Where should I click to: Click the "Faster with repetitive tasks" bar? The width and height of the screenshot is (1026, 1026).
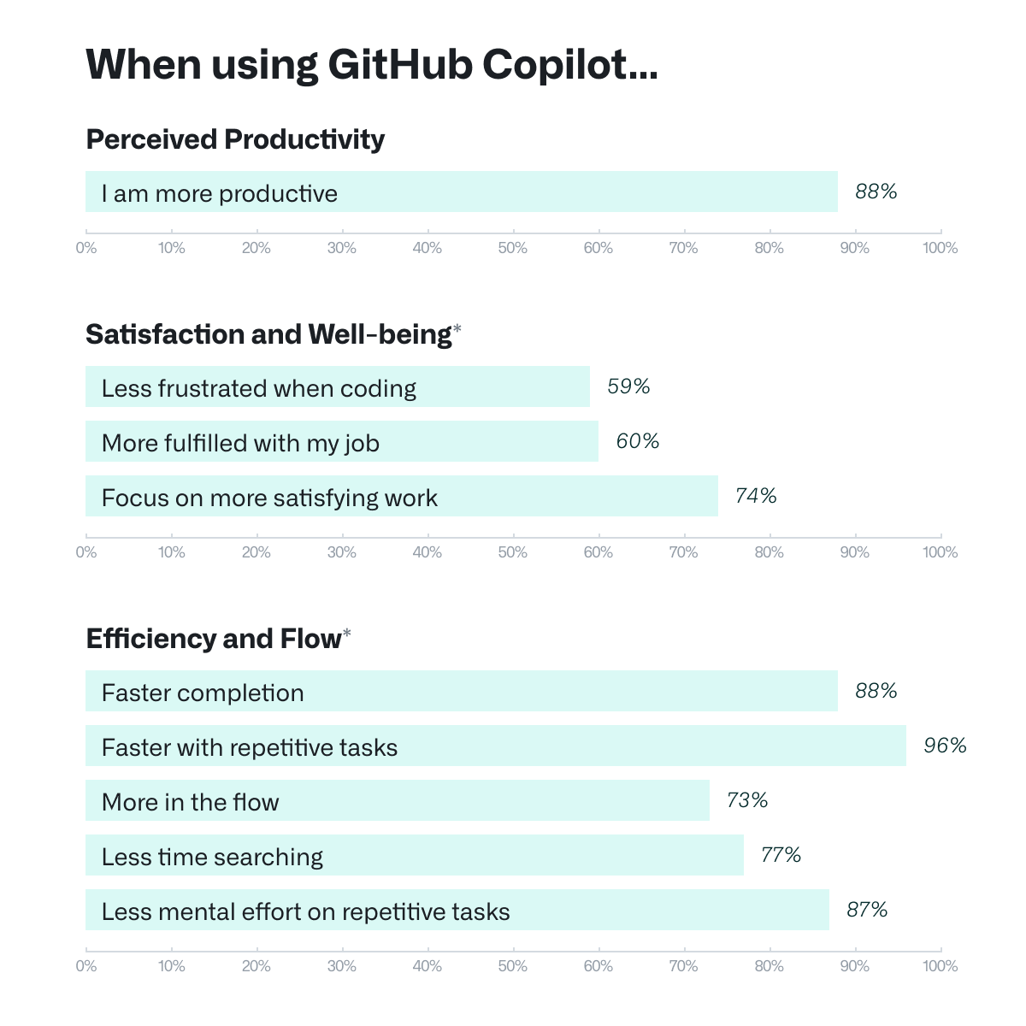[496, 746]
